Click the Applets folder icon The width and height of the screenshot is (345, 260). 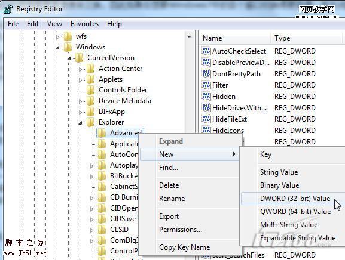(90, 79)
